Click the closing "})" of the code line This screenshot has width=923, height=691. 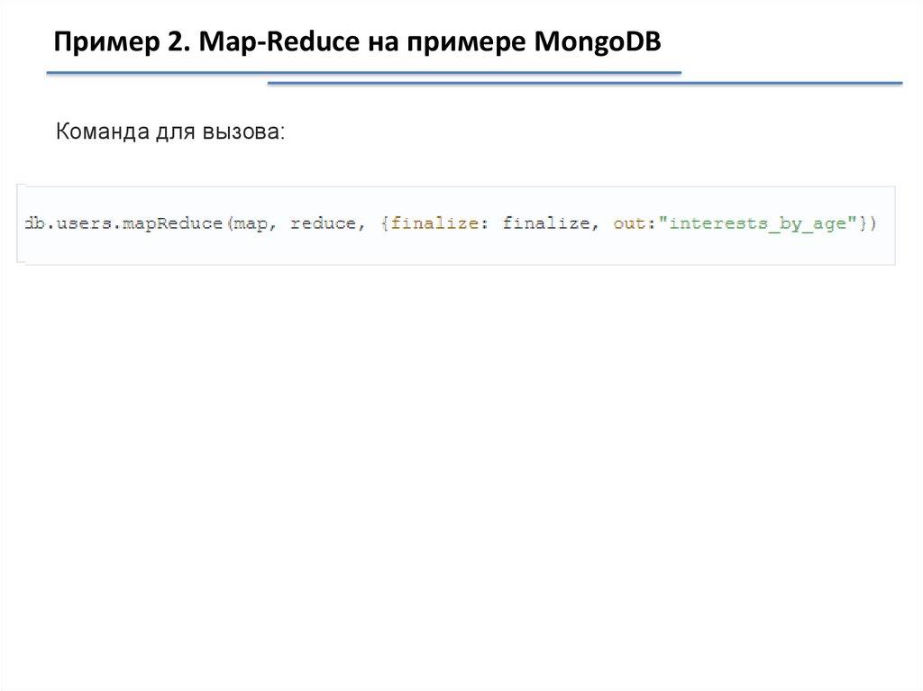(868, 223)
